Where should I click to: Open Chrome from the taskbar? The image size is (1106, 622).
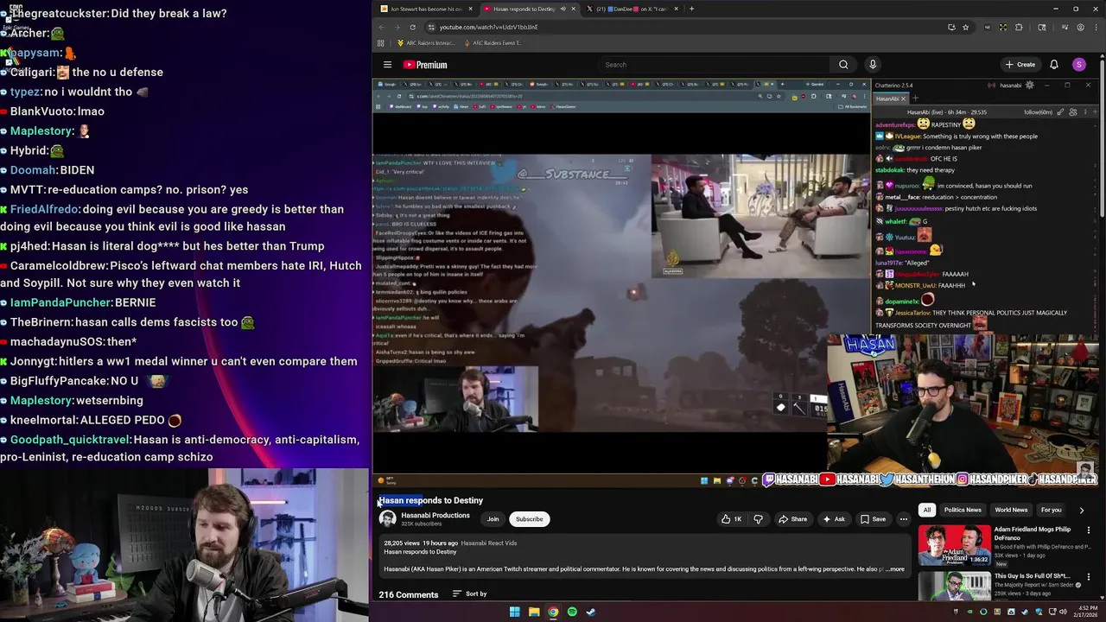point(553,612)
